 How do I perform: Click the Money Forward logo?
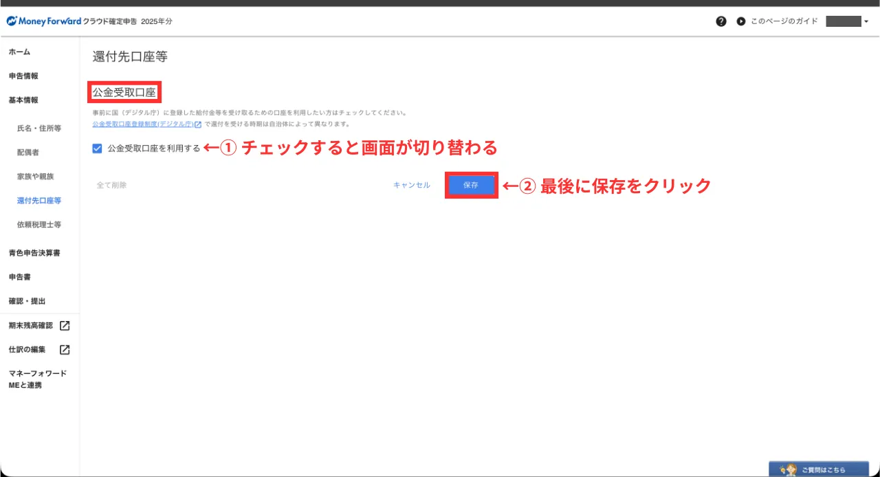click(44, 21)
